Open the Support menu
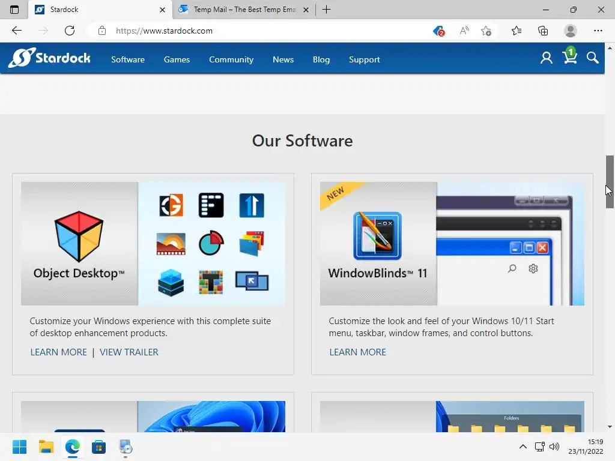Image resolution: width=615 pixels, height=461 pixels. click(365, 59)
